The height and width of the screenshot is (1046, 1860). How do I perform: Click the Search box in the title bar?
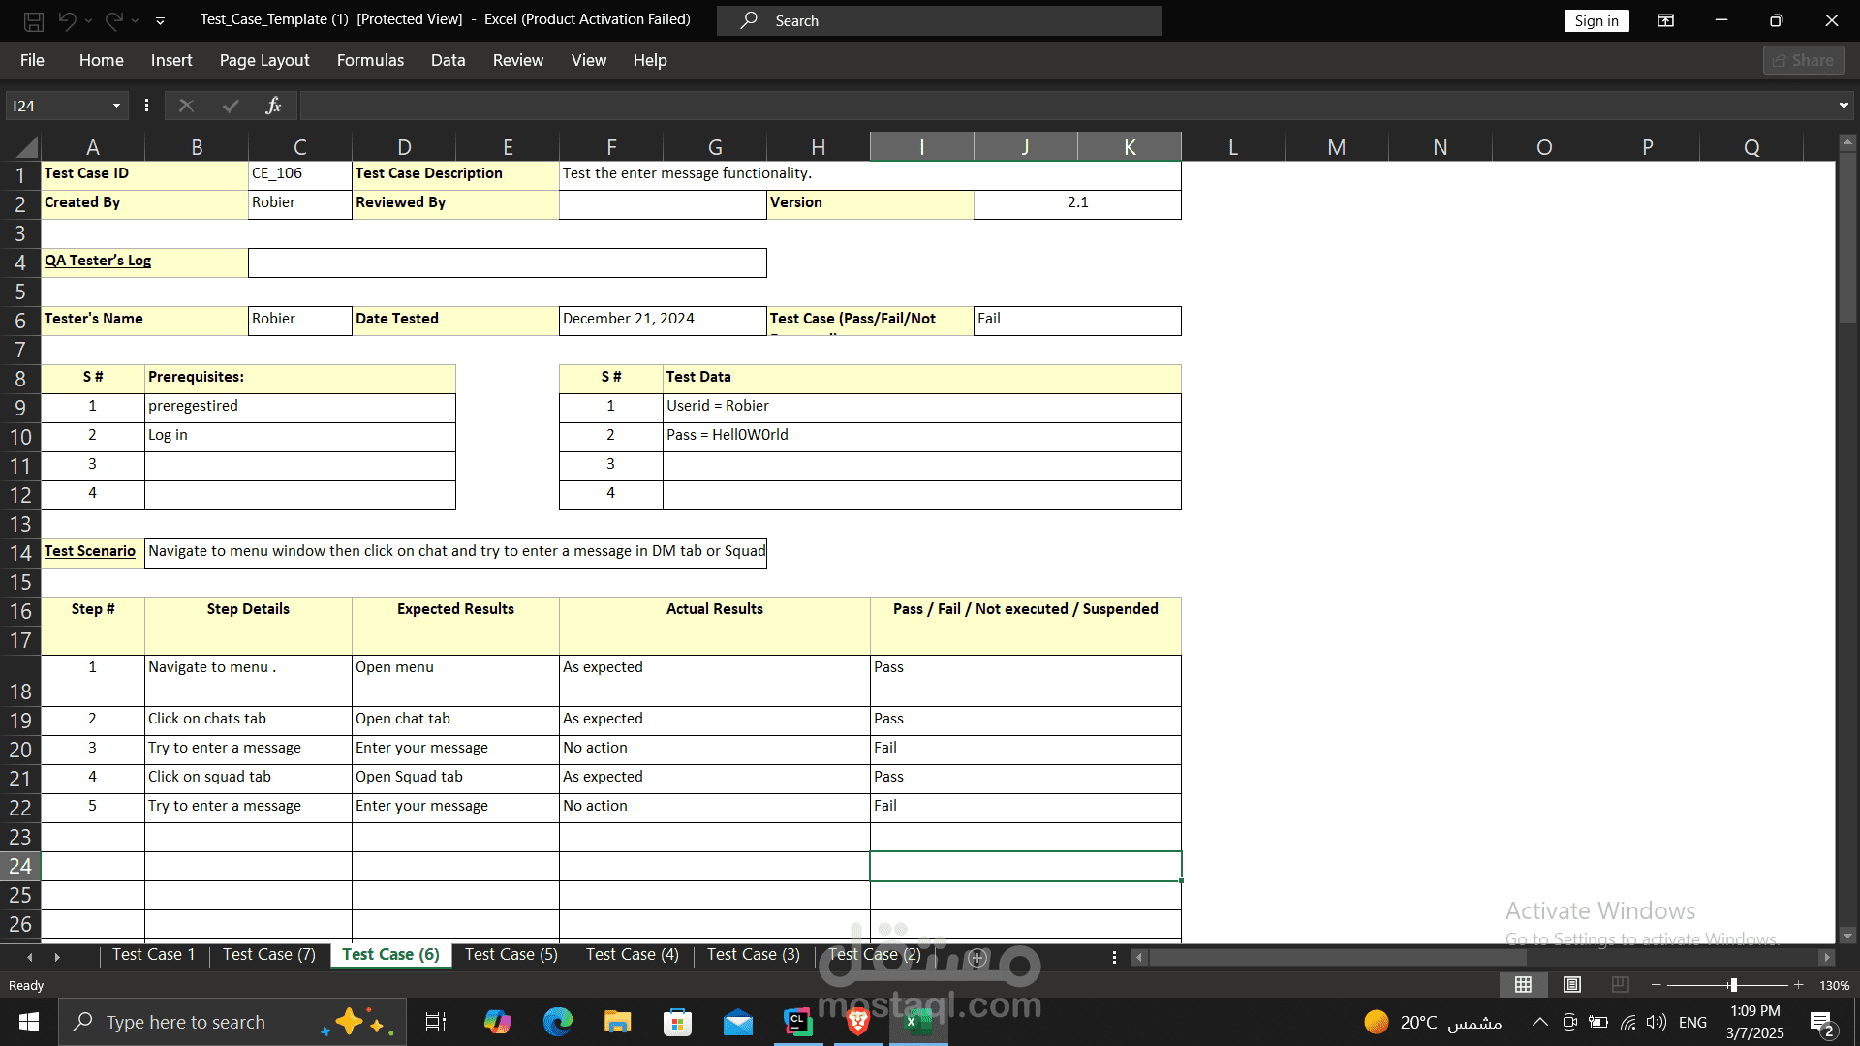[x=940, y=20]
